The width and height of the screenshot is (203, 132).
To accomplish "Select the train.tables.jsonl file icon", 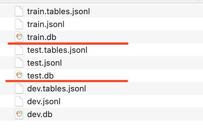I will tap(19, 11).
